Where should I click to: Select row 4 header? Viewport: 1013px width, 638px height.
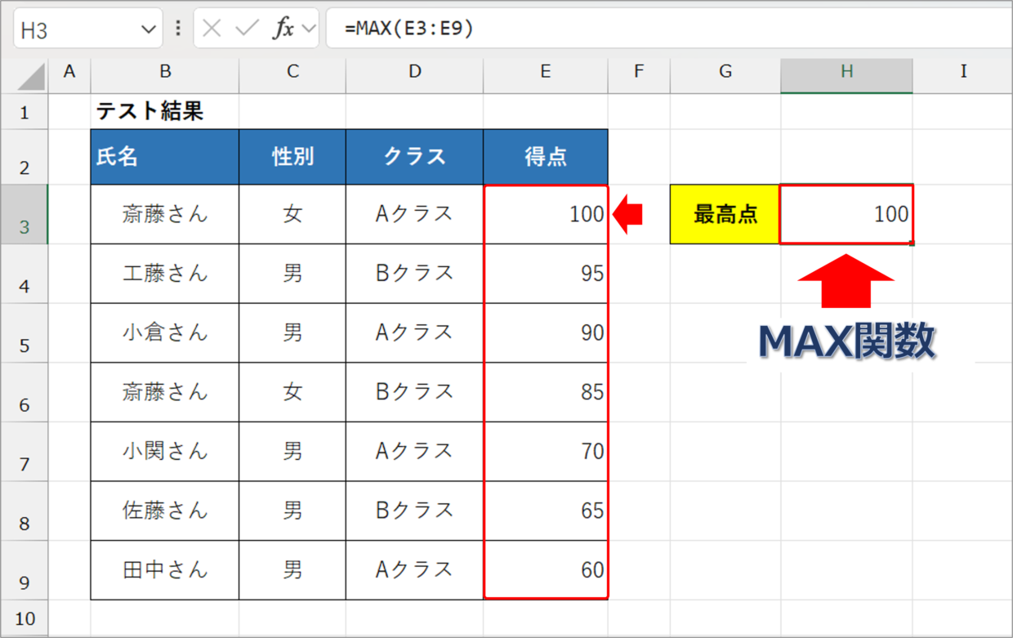point(25,274)
